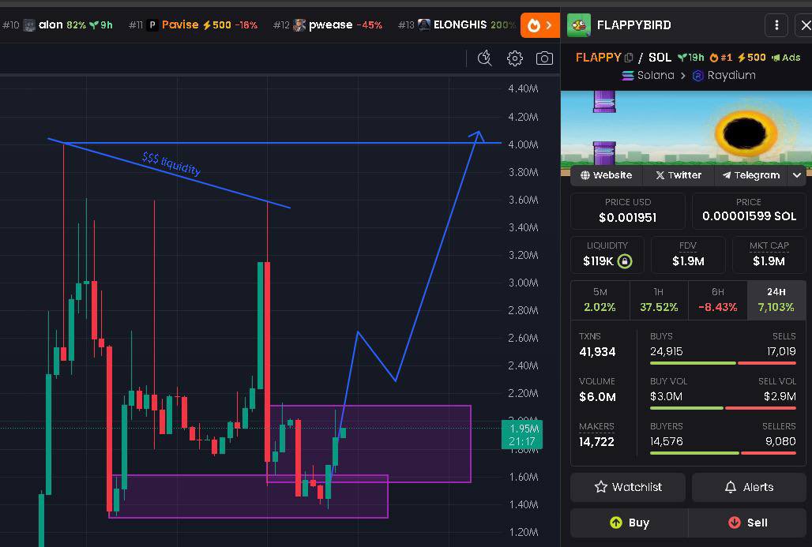Click the Sell button

pyautogui.click(x=747, y=523)
